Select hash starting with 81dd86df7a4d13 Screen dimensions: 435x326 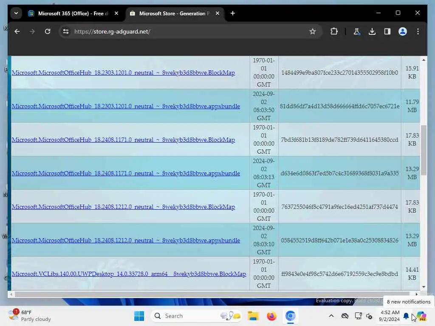[x=339, y=106]
